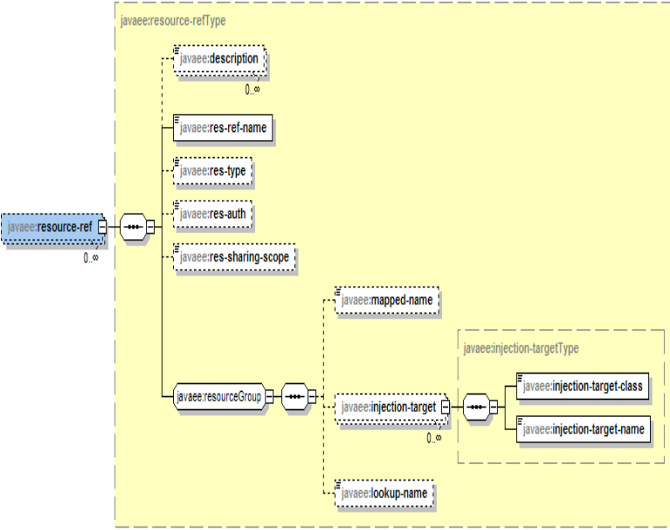Click the javaee:injection-targetType type label

pyautogui.click(x=521, y=348)
